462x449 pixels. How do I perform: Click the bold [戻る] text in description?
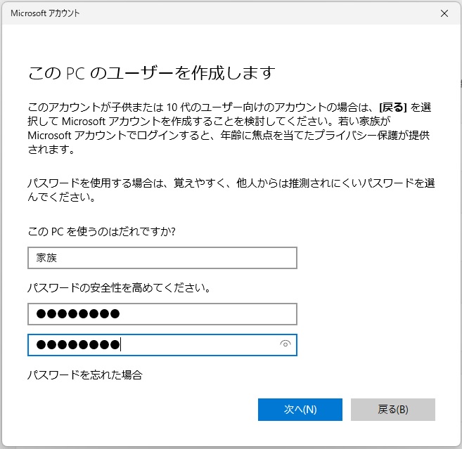(393, 108)
